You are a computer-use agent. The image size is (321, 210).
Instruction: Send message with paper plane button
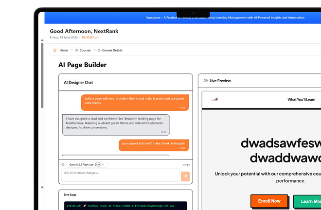[x=185, y=176]
